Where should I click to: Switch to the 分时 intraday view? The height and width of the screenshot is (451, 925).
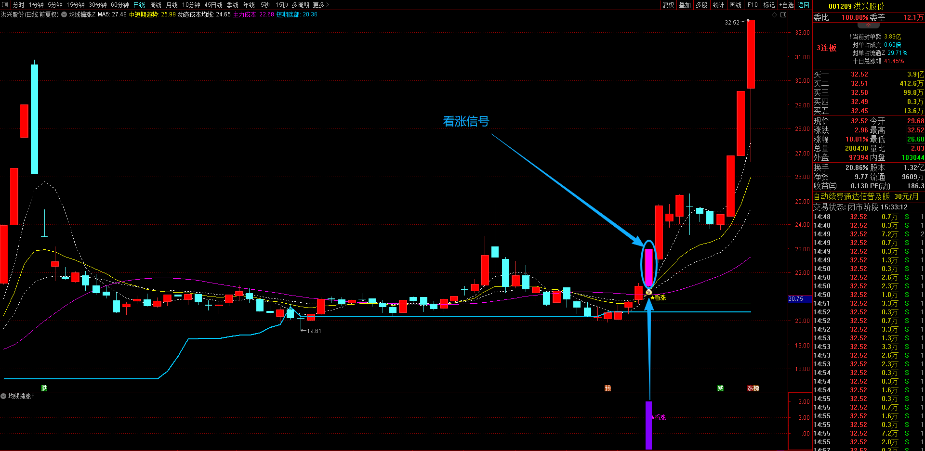click(19, 5)
